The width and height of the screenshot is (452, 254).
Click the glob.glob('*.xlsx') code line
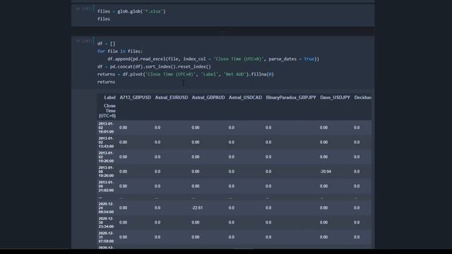131,11
